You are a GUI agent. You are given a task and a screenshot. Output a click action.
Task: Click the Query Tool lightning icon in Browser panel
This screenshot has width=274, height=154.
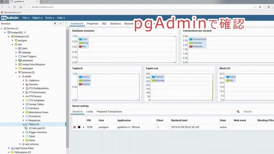tap(55, 24)
